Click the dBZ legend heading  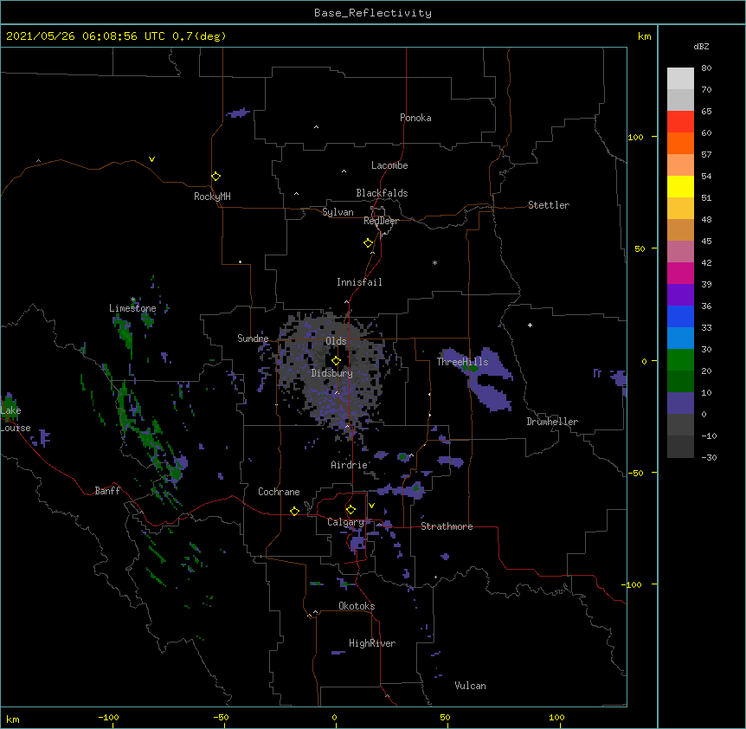(701, 47)
